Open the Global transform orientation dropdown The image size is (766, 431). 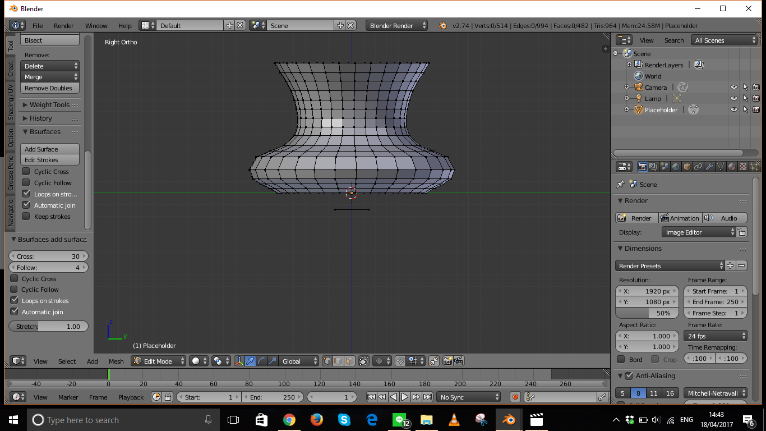click(x=299, y=361)
